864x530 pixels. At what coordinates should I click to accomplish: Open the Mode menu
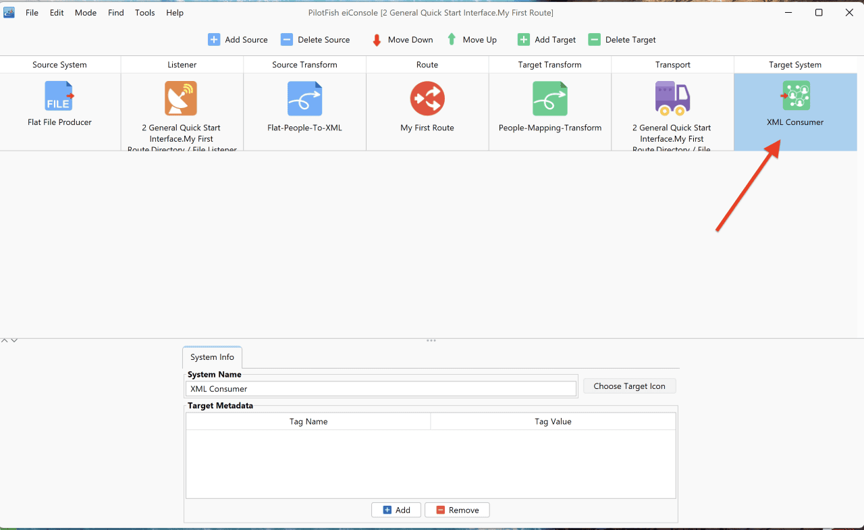click(x=86, y=13)
